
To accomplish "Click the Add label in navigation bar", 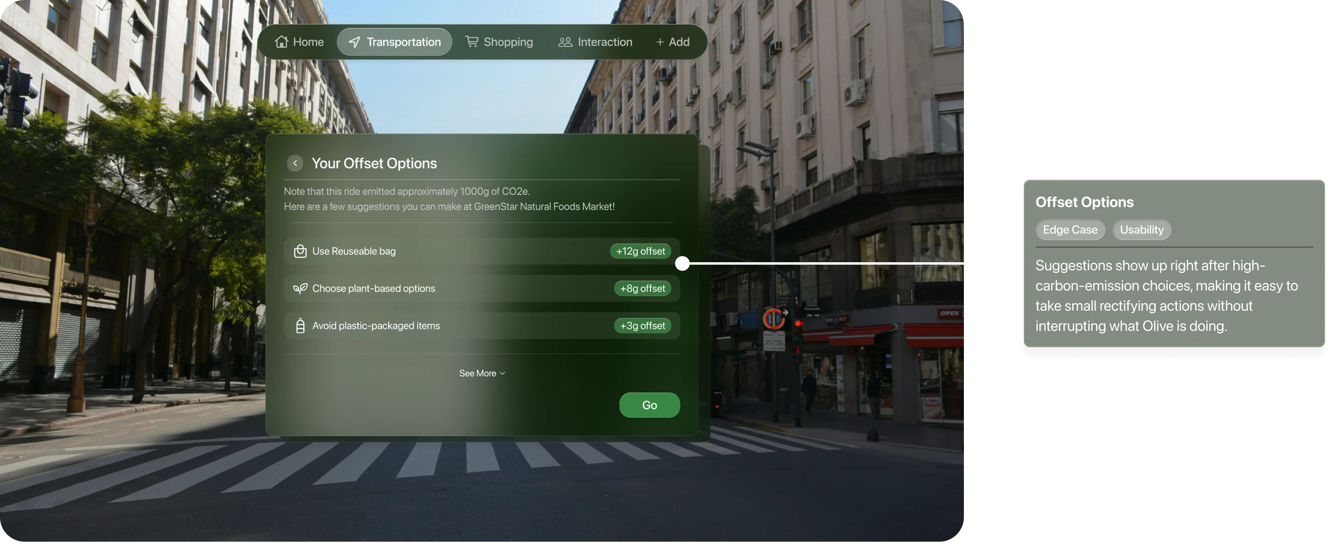I will point(679,42).
